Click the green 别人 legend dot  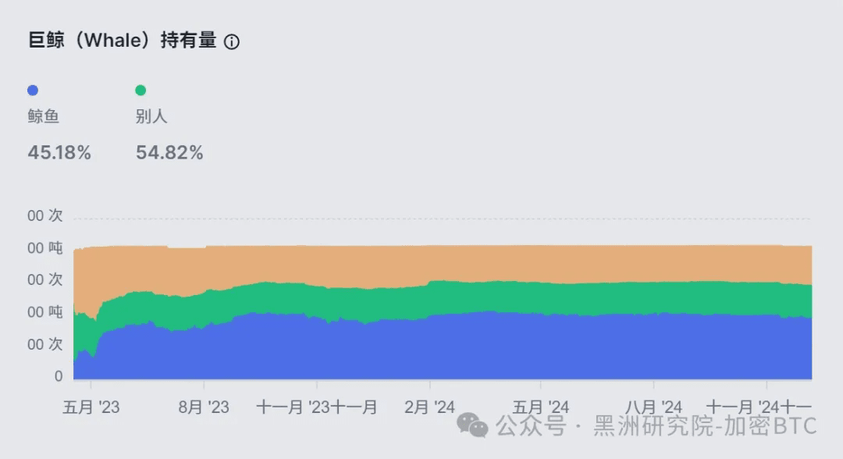[140, 91]
